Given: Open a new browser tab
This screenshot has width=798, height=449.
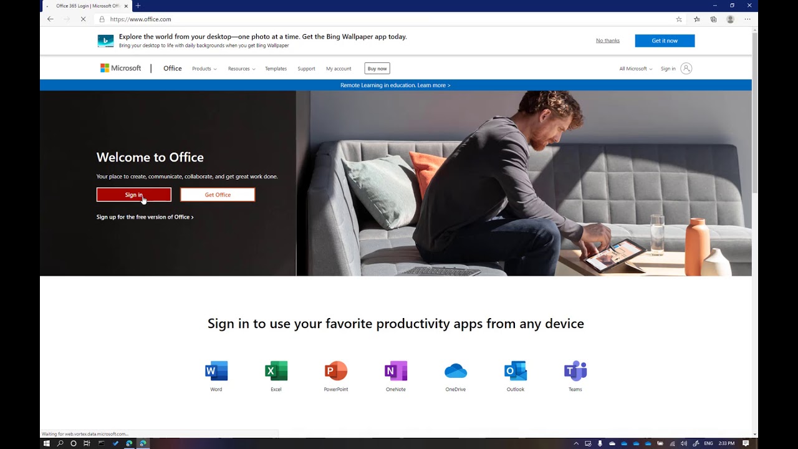Looking at the screenshot, I should (x=138, y=6).
